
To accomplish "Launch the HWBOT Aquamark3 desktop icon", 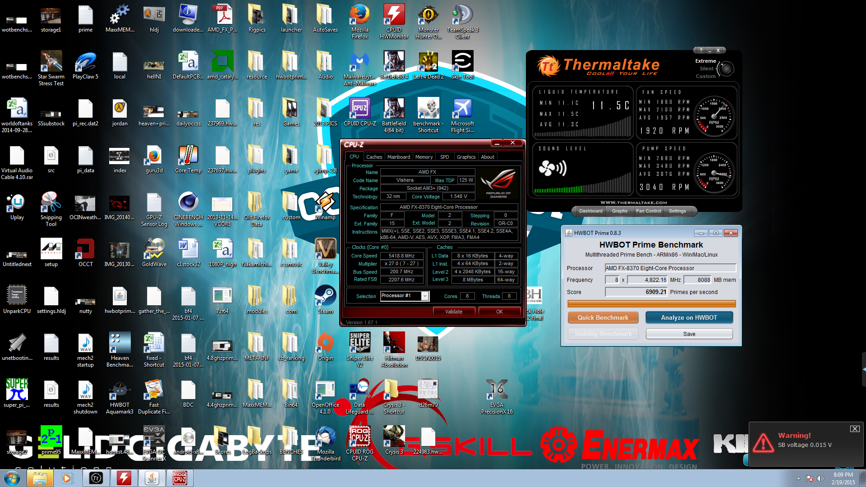I will (120, 396).
